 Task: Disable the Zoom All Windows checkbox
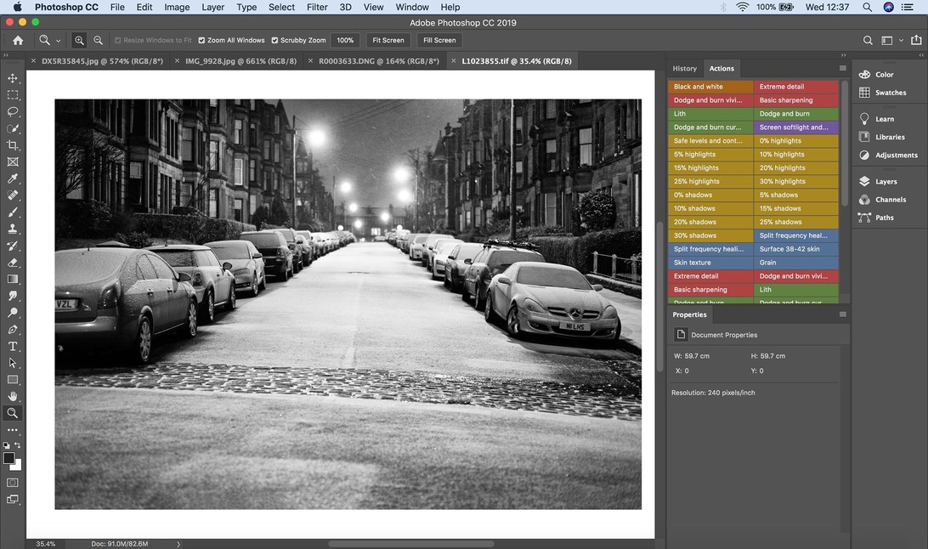coord(202,40)
